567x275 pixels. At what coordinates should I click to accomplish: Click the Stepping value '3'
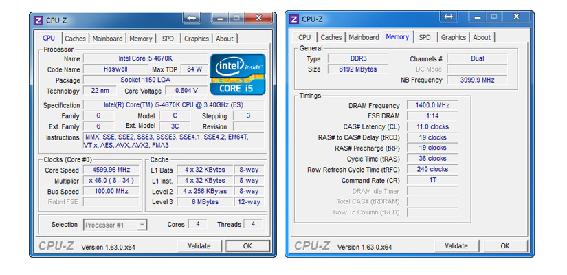tap(248, 115)
